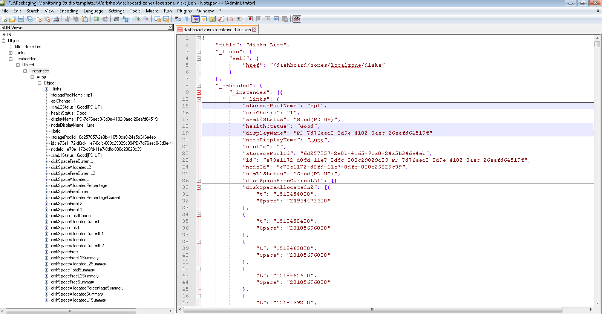The height and width of the screenshot is (314, 602).
Task: Click the Paste clipboard icon
Action: pos(85,19)
